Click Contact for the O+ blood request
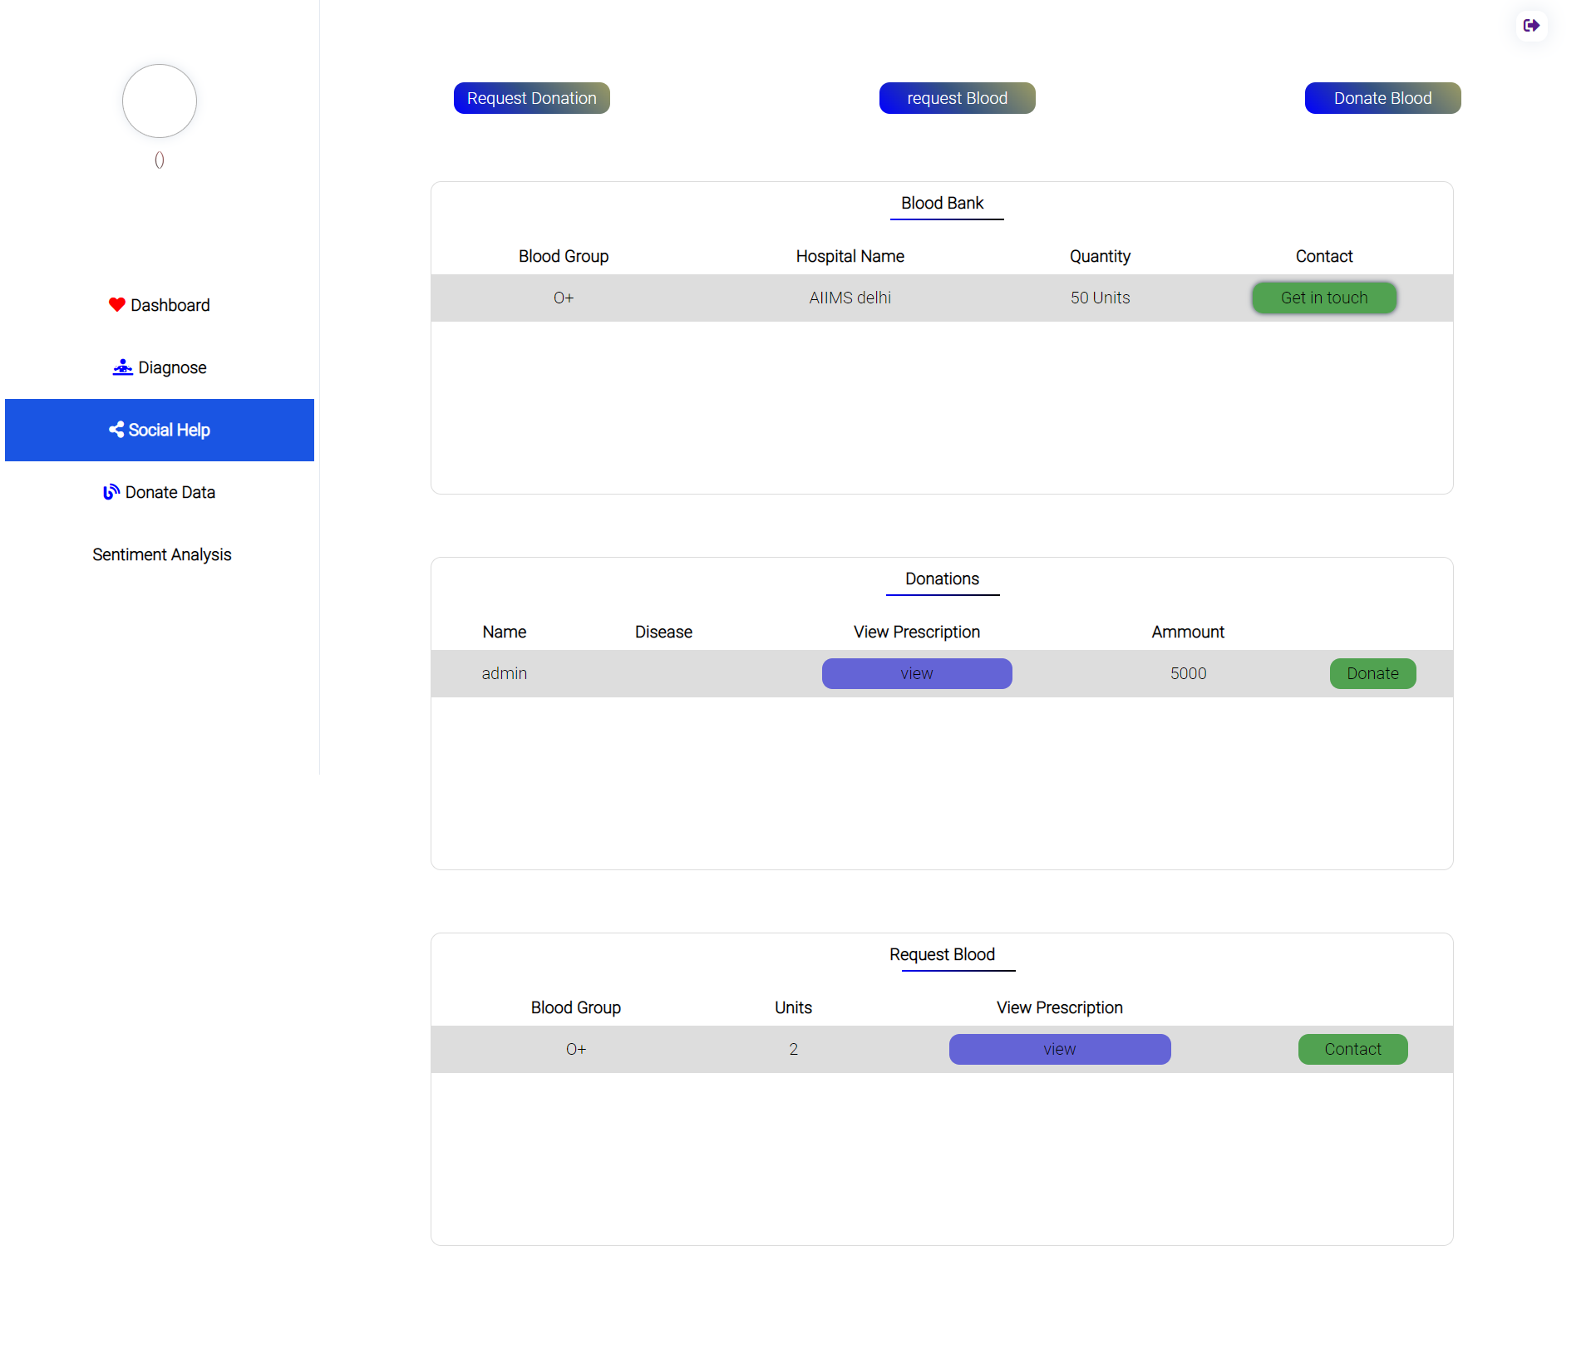The image size is (1596, 1349). (x=1352, y=1049)
